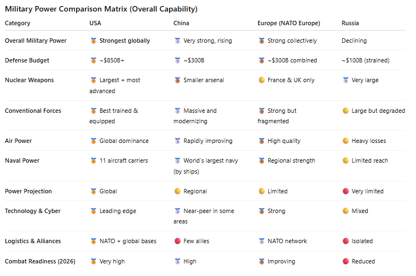Select the Combat Readiness (2026) row label
This screenshot has height=276, width=416.
tap(40, 261)
